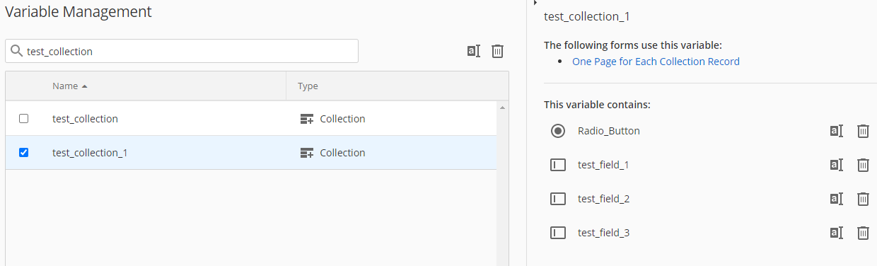Viewport: 877px width, 266px height.
Task: Rename the Radio_Button variable
Action: point(836,131)
